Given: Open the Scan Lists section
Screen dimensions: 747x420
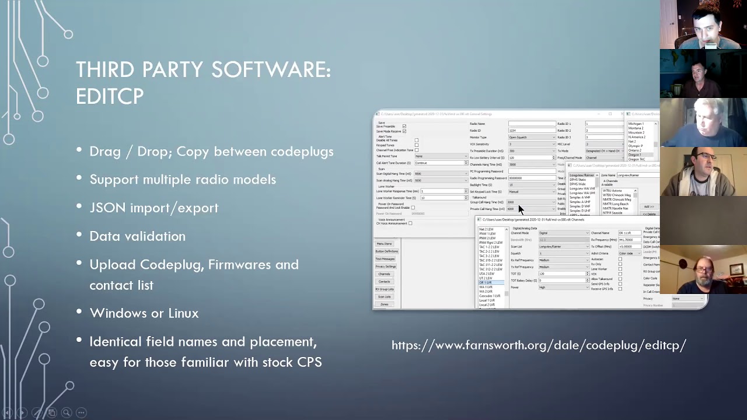Looking at the screenshot, I should pos(384,297).
